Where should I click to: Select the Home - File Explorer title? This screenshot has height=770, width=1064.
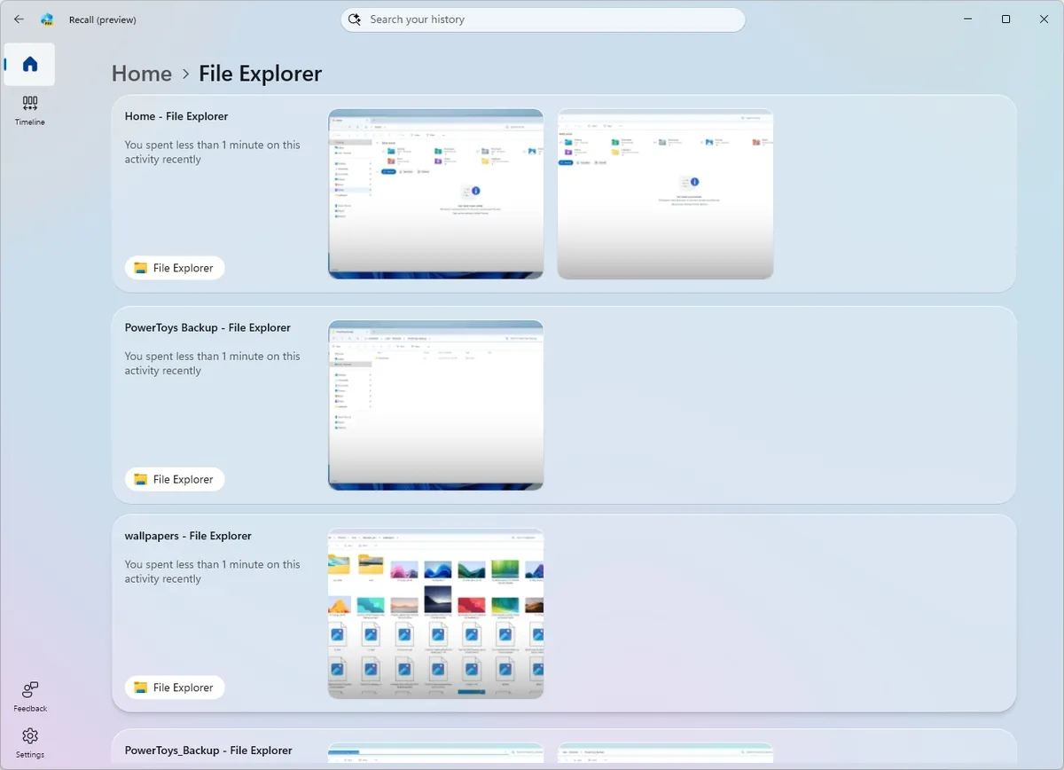pyautogui.click(x=176, y=116)
